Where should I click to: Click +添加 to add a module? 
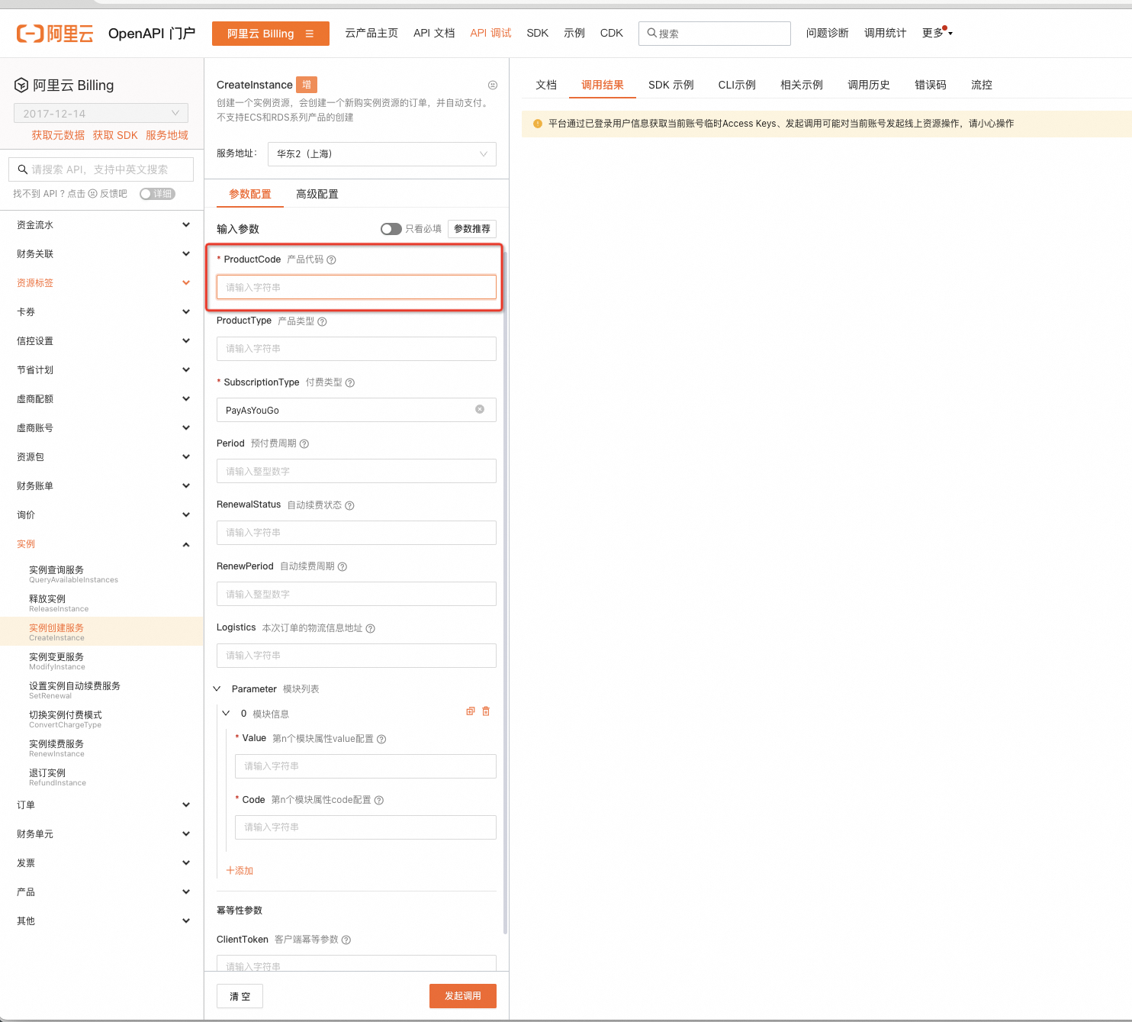(240, 871)
